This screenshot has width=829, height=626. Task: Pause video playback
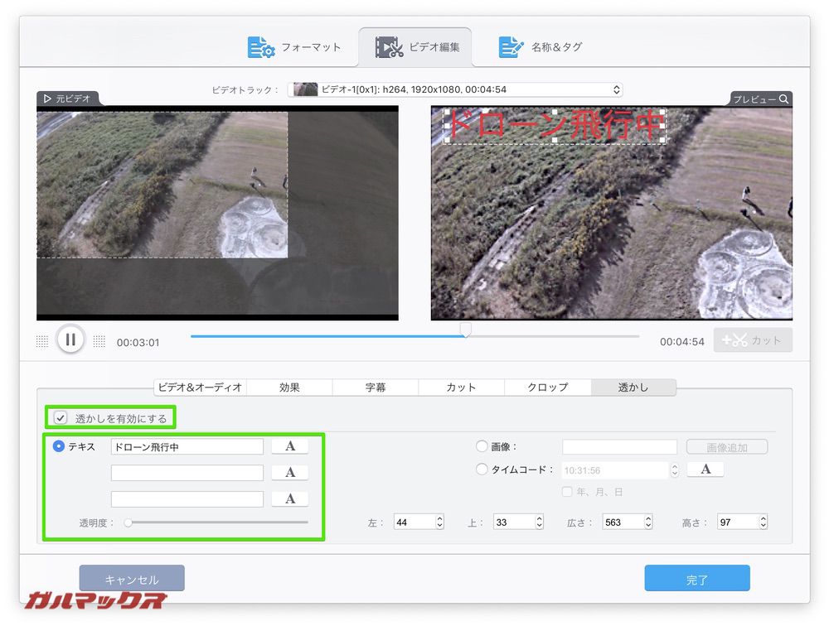point(71,339)
